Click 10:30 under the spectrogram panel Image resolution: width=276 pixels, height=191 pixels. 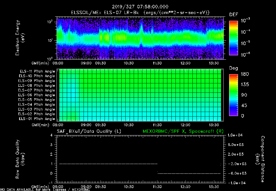[x=129, y=63]
